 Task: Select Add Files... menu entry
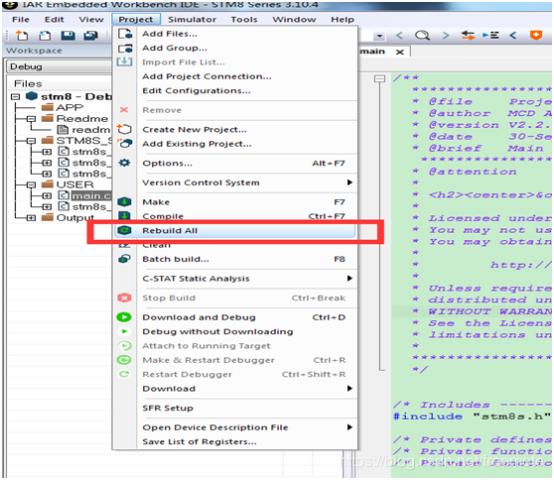235,34
